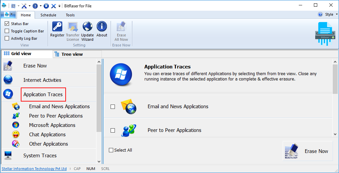Select Email and News Applications sidebar label
The width and height of the screenshot is (339, 173).
(x=59, y=107)
